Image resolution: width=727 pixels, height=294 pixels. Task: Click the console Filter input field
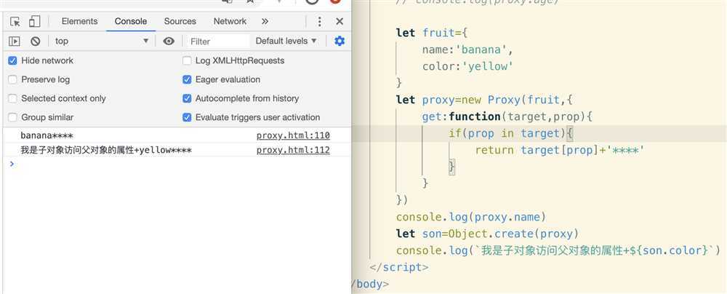click(217, 41)
